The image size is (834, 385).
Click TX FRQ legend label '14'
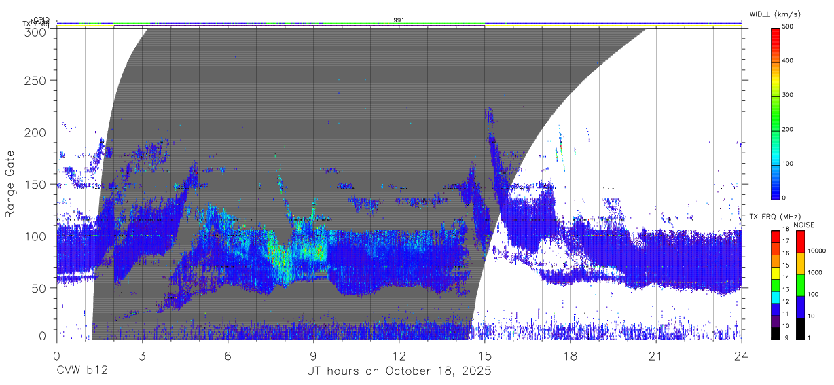pos(786,277)
